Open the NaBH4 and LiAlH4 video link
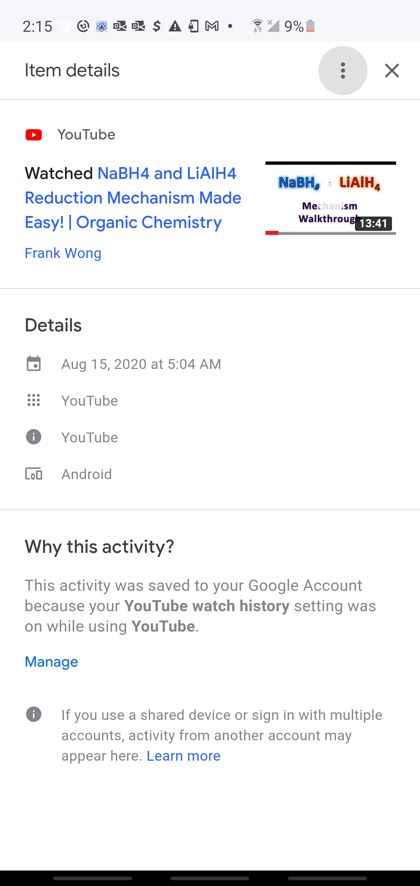Viewport: 420px width, 886px height. [133, 198]
